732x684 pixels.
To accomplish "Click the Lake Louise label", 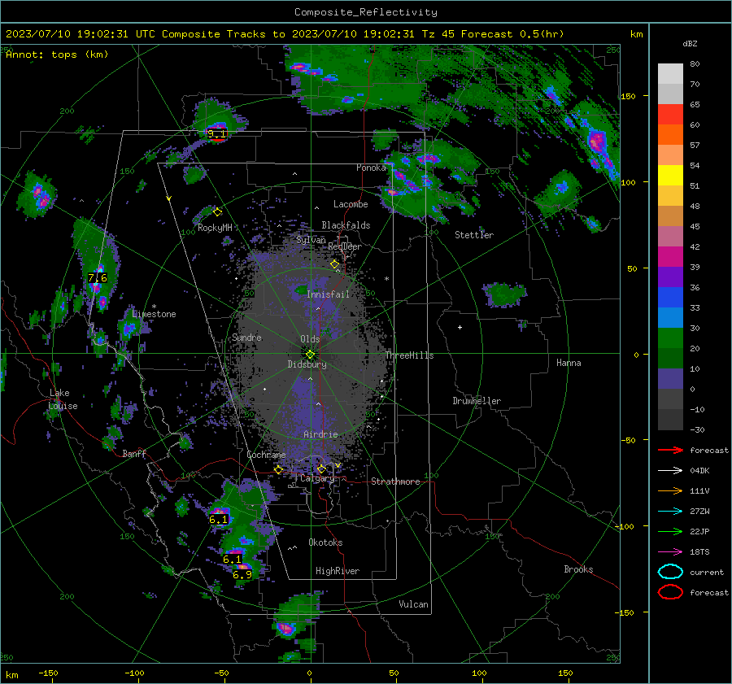I will pos(63,399).
